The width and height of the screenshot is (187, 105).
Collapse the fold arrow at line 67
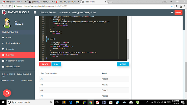click(45, 47)
